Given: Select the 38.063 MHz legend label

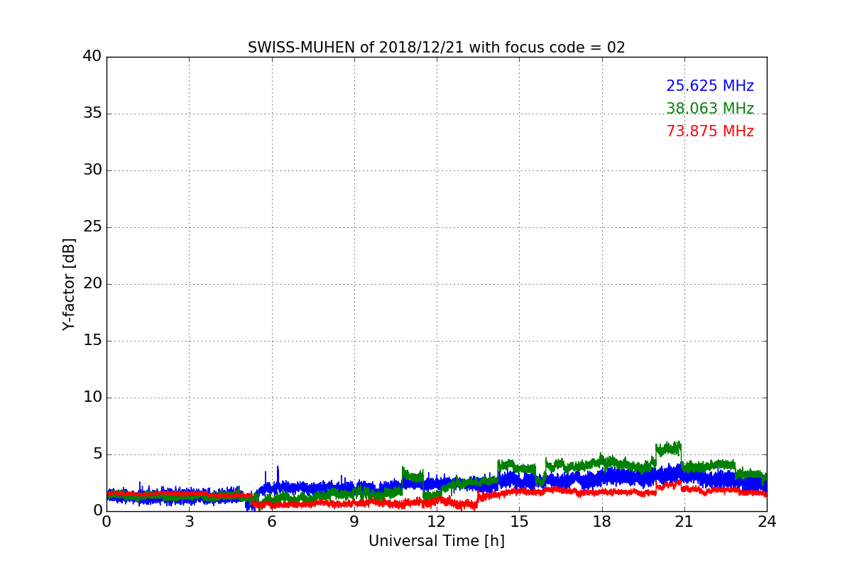Looking at the screenshot, I should (x=710, y=109).
